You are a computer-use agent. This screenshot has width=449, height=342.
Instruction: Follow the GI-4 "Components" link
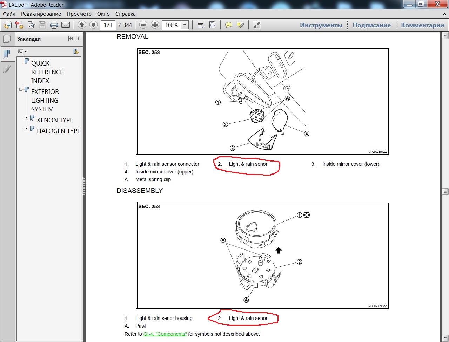[165, 334]
